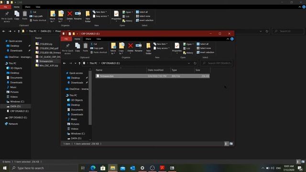The height and width of the screenshot is (172, 306).
Task: Open Easy access dropdown in CRP DISABLD window
Action: pos(161,48)
